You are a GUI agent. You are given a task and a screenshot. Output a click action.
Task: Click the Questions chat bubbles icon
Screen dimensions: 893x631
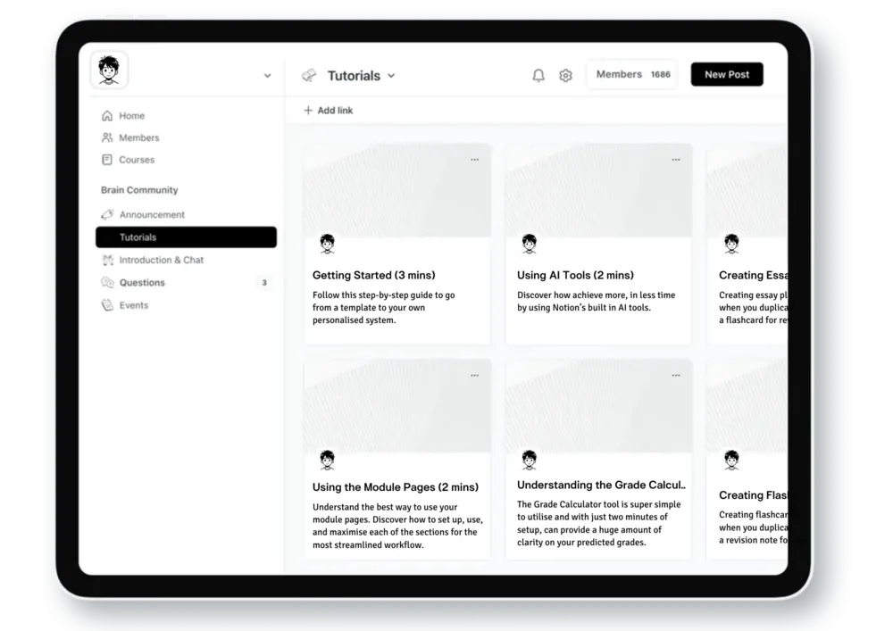pos(108,282)
